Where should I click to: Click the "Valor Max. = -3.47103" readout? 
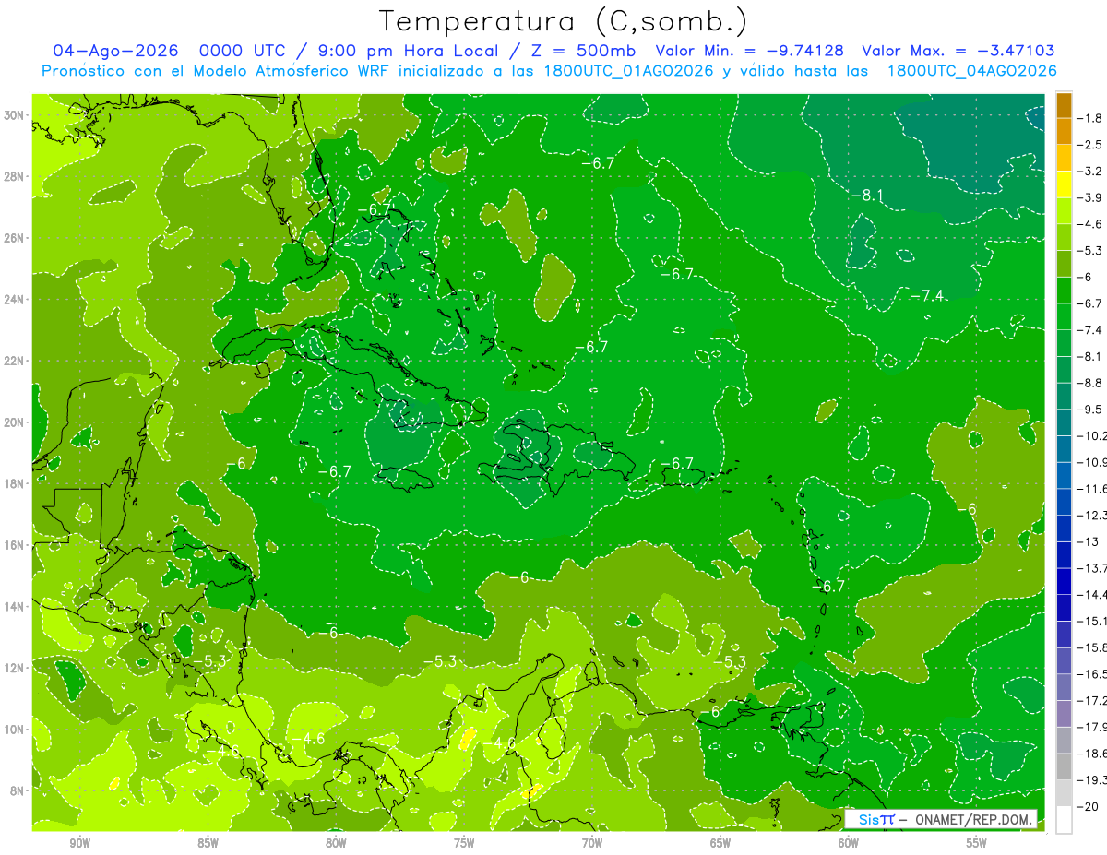pyautogui.click(x=958, y=52)
